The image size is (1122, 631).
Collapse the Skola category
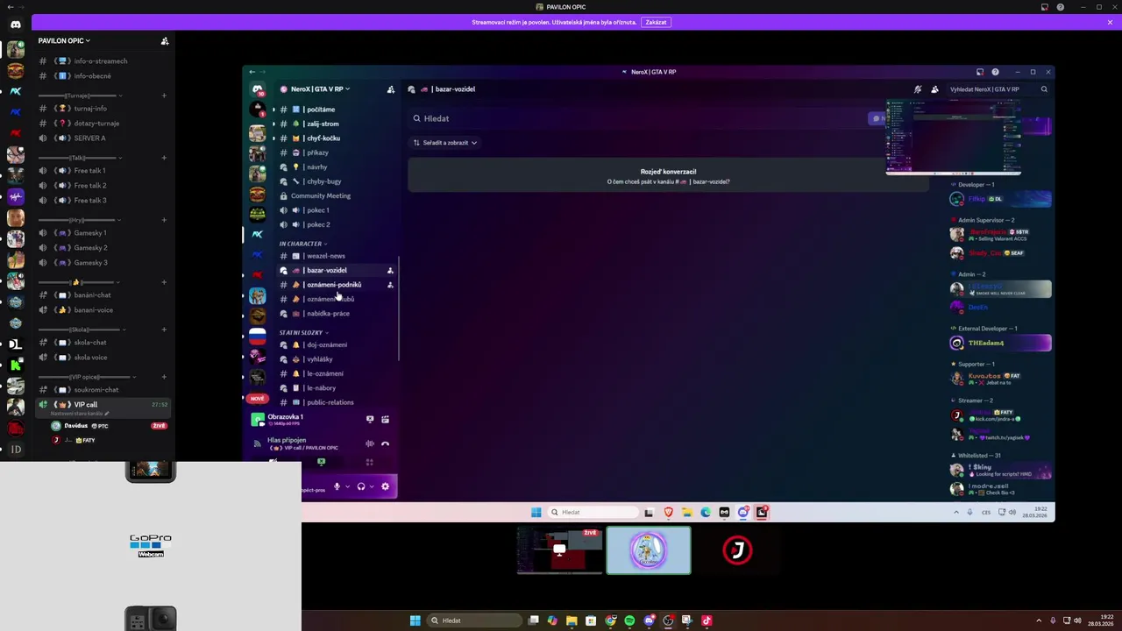pos(83,330)
